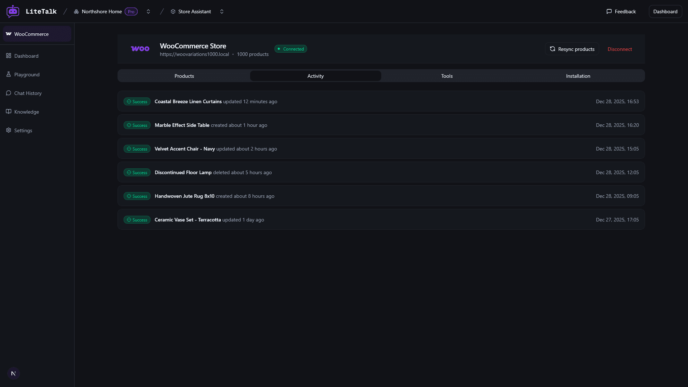The height and width of the screenshot is (387, 688).
Task: Open the Knowledge book icon
Action: 9,111
